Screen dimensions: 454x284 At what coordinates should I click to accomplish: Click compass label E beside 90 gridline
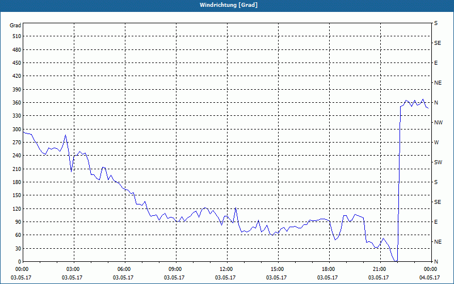[436, 222]
